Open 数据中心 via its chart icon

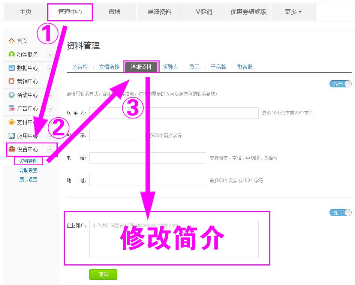[x=12, y=68]
